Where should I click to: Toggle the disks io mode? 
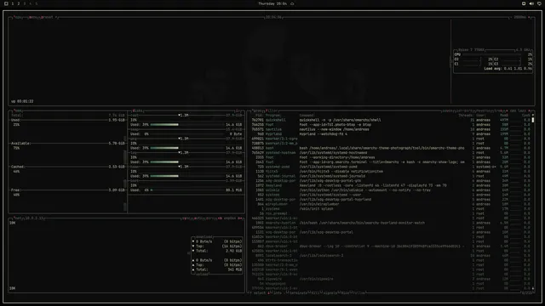[x=238, y=110]
